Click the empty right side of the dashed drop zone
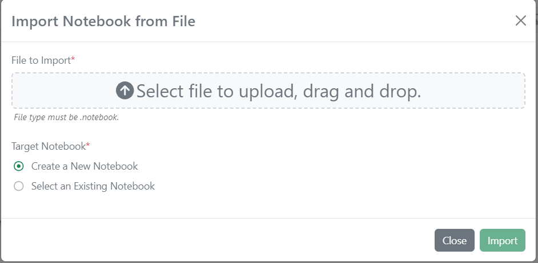The height and width of the screenshot is (263, 538). [x=480, y=91]
